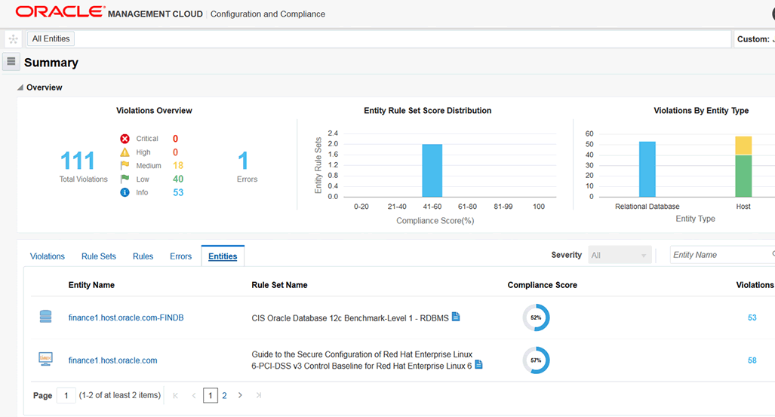The image size is (775, 417).
Task: Sort by Violations column header
Action: pos(755,285)
